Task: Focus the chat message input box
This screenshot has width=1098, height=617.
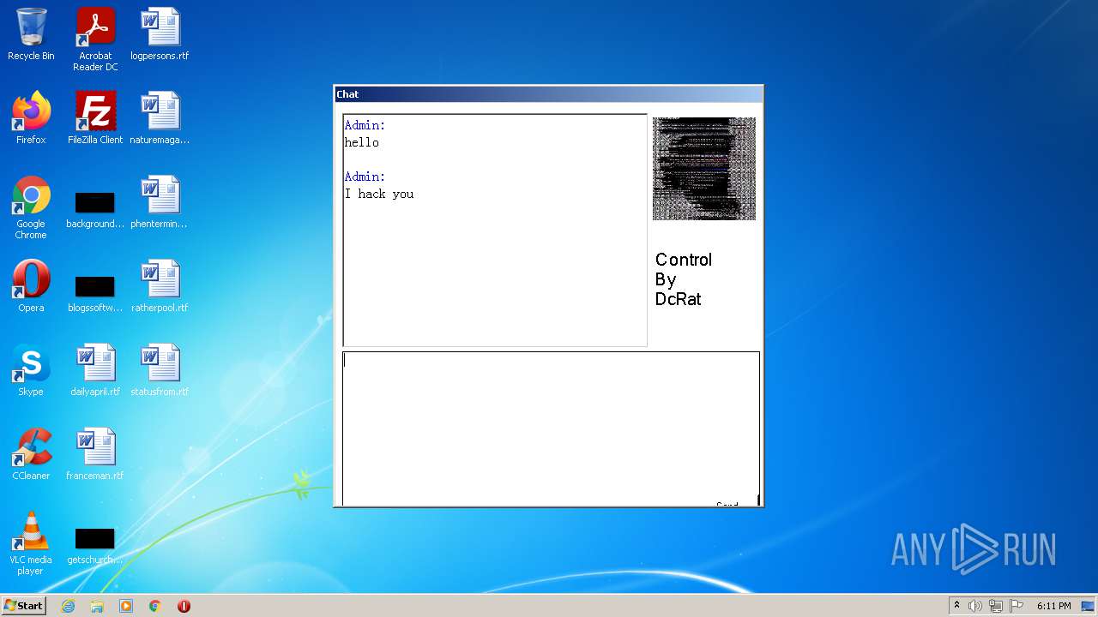Action: [551, 428]
